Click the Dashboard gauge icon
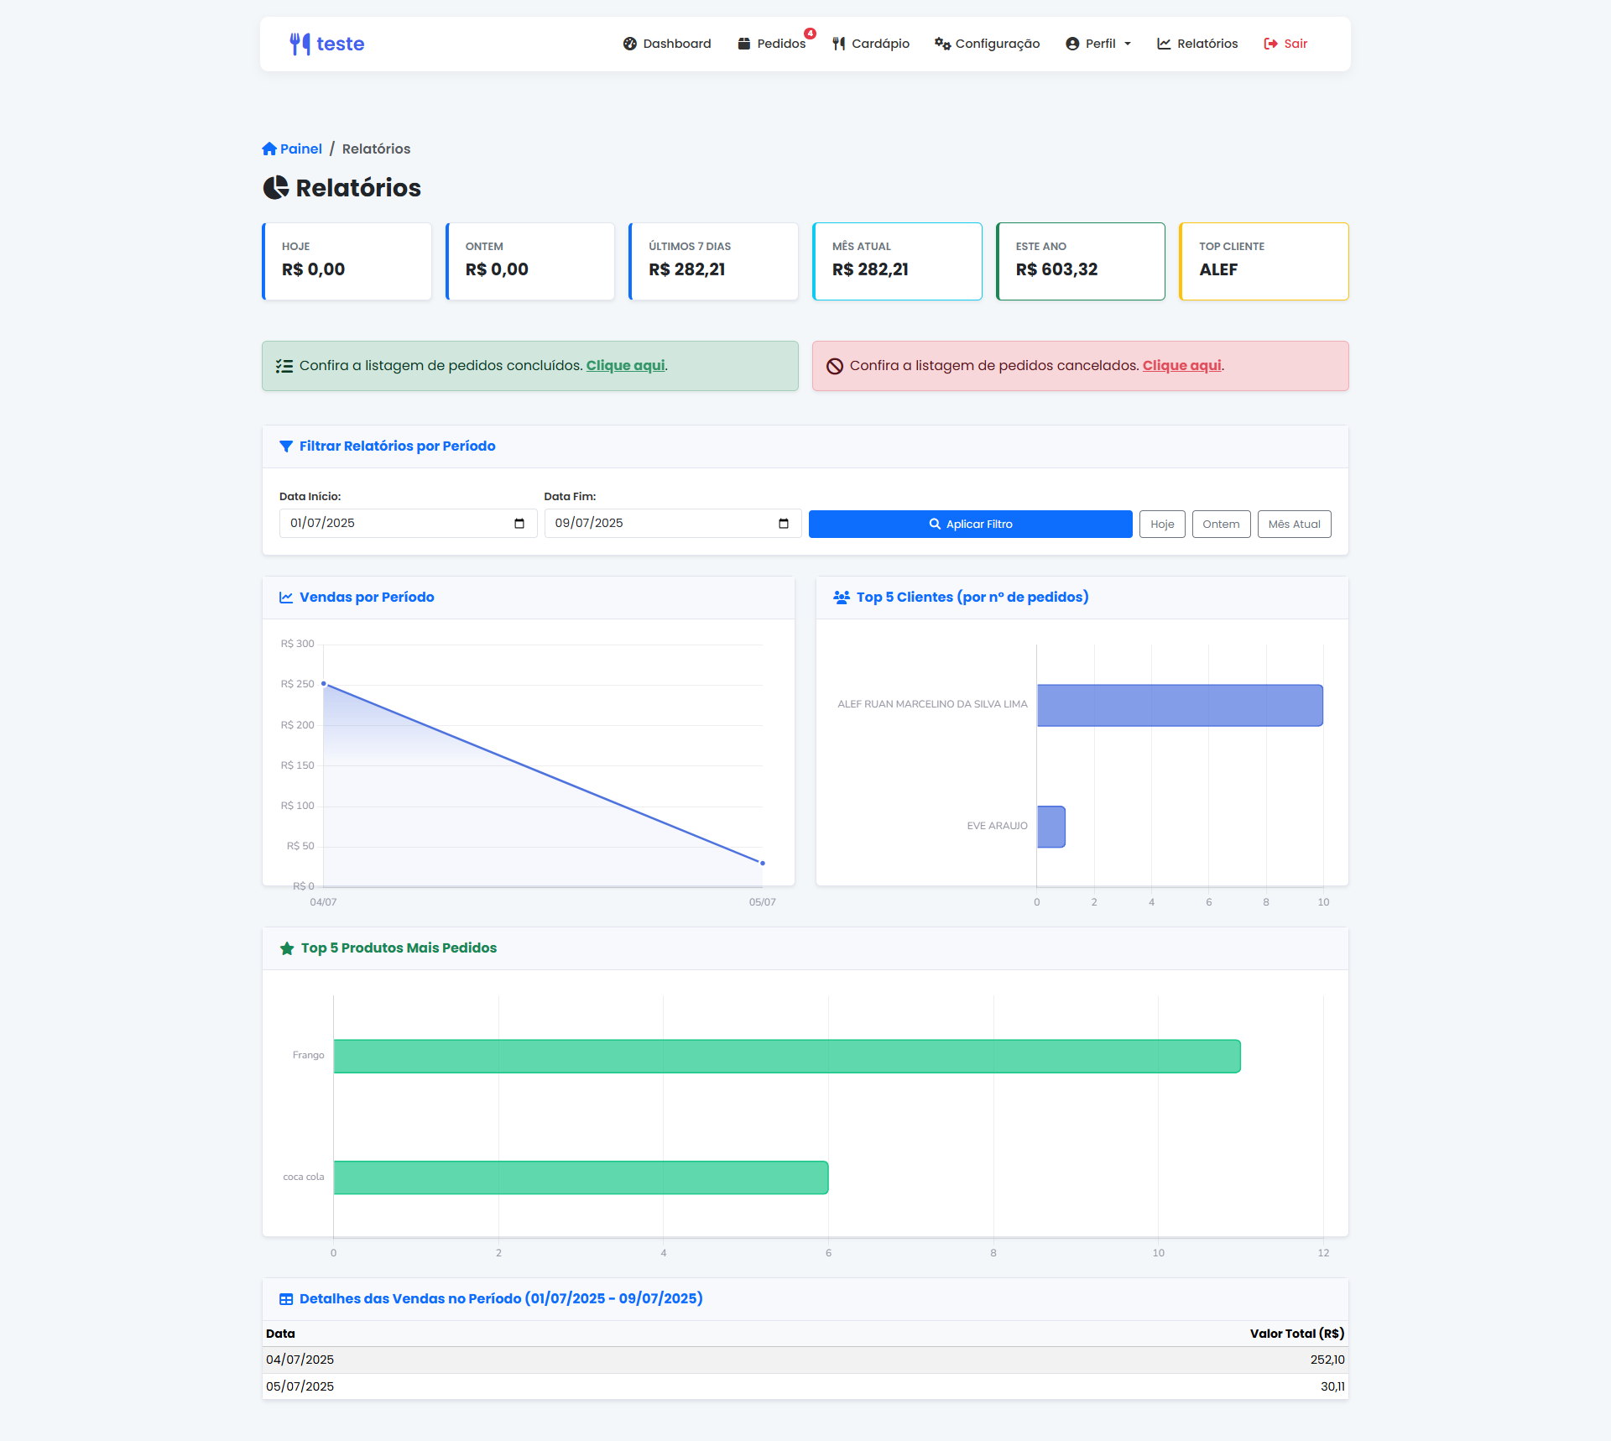 click(x=630, y=44)
